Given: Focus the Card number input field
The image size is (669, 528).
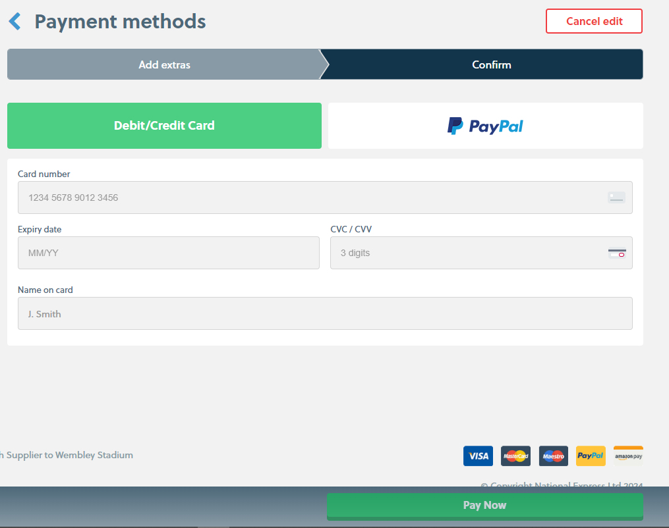Looking at the screenshot, I should (310, 198).
